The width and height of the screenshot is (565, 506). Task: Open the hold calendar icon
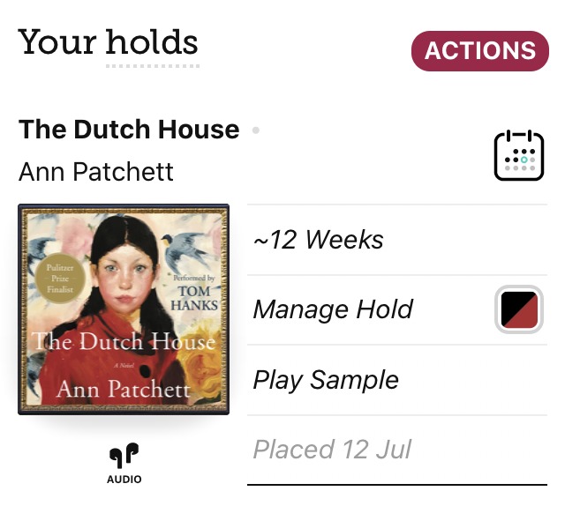pos(518,156)
